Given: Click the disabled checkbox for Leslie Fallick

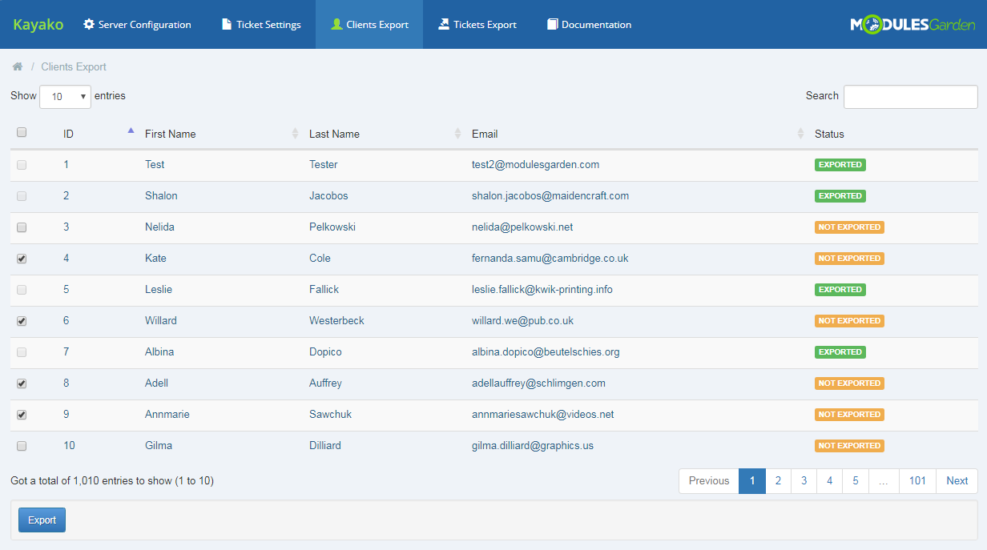Looking at the screenshot, I should tap(22, 290).
